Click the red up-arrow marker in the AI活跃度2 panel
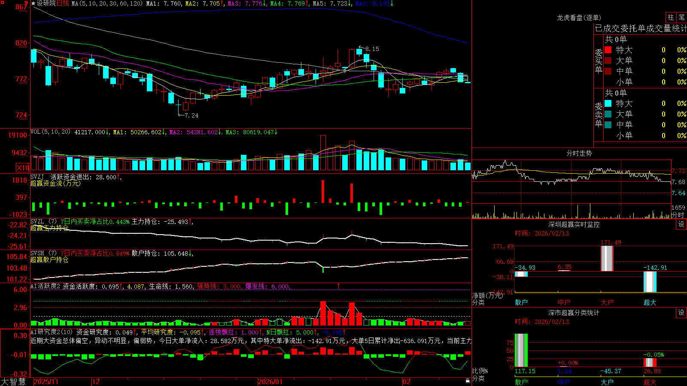The image size is (687, 386). [x=339, y=286]
